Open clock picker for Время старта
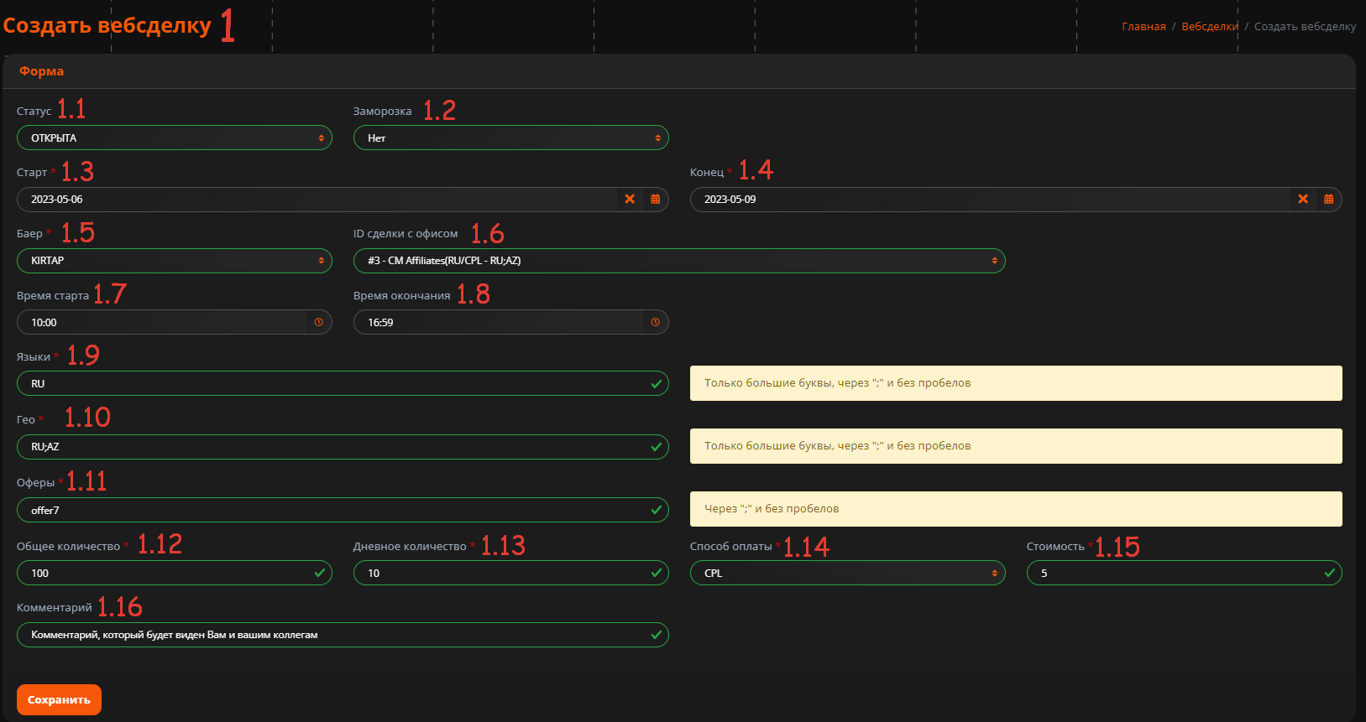This screenshot has height=722, width=1366. coord(319,322)
